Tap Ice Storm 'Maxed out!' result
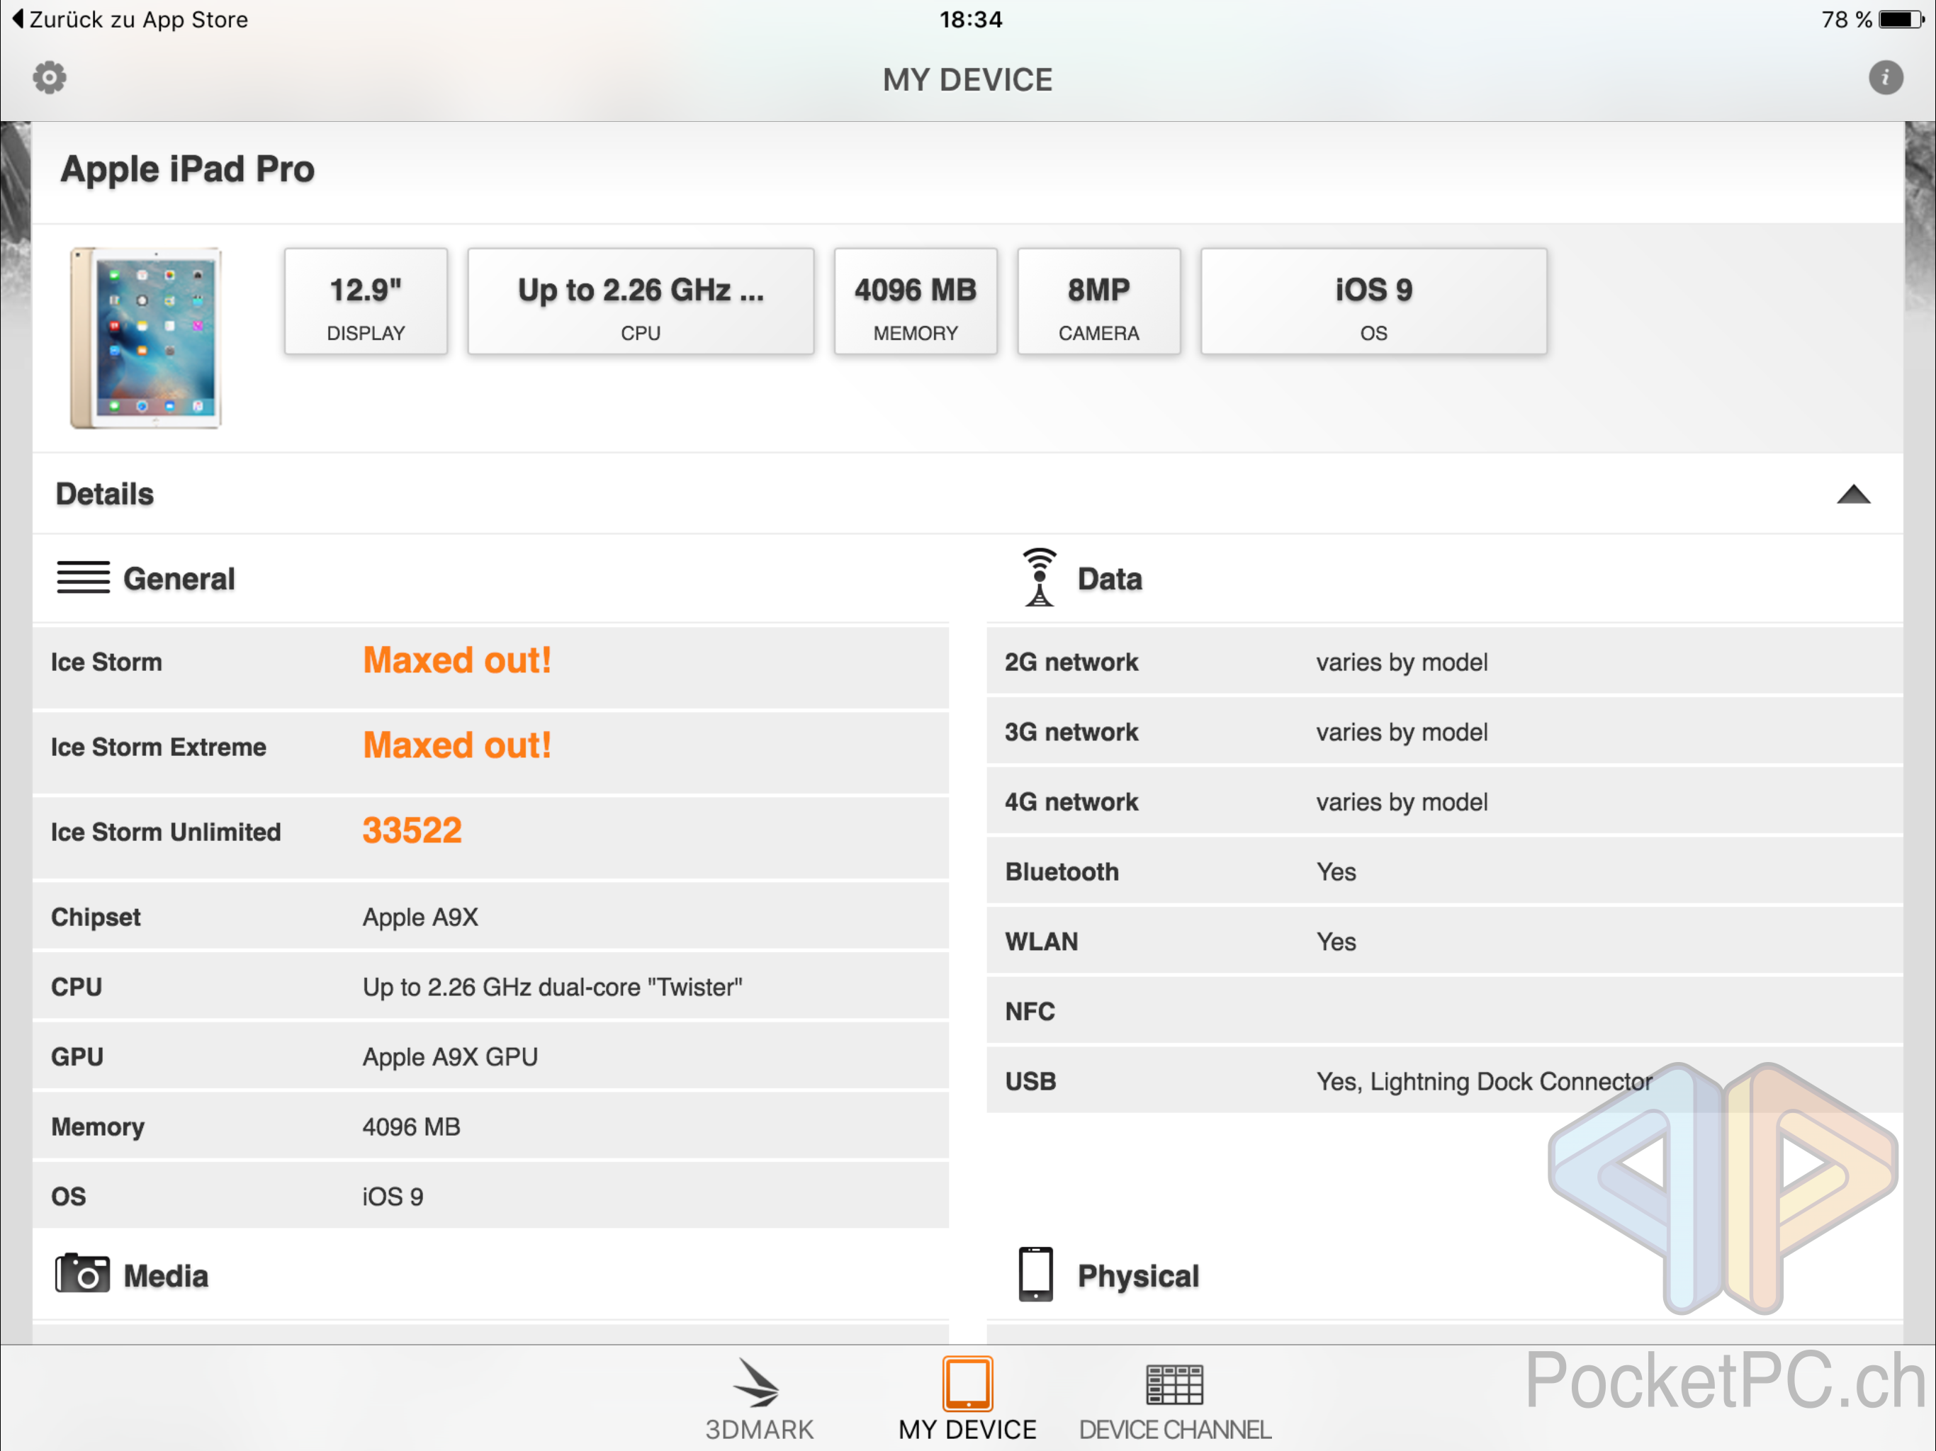Viewport: 1936px width, 1451px height. point(457,661)
